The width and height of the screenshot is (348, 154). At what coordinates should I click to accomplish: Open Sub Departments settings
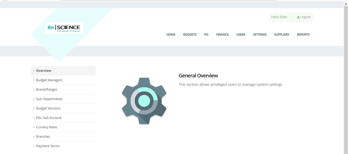point(63,99)
